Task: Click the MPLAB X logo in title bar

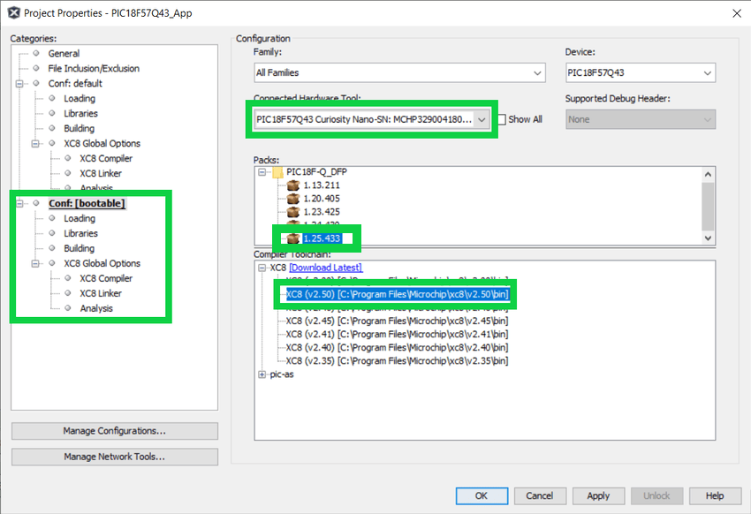Action: pos(13,13)
